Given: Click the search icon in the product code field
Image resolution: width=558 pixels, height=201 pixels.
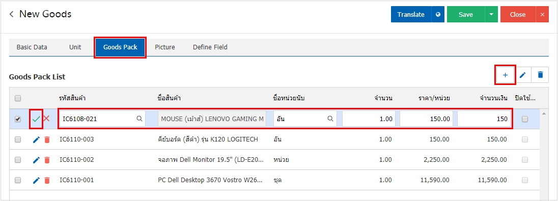Looking at the screenshot, I should click(x=140, y=119).
